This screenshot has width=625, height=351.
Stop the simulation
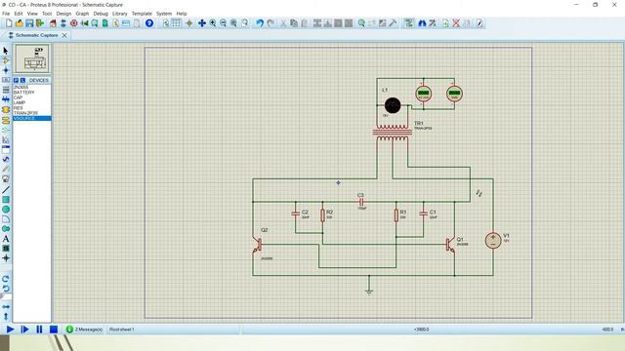click(x=54, y=330)
